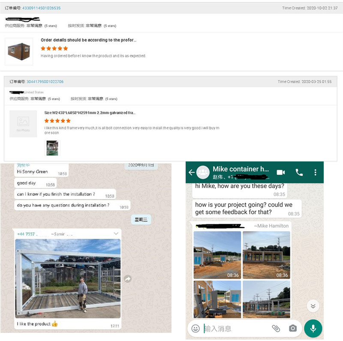This screenshot has height=341, width=343.
Task: Open order number 30441795001022706 link
Action: pos(45,82)
